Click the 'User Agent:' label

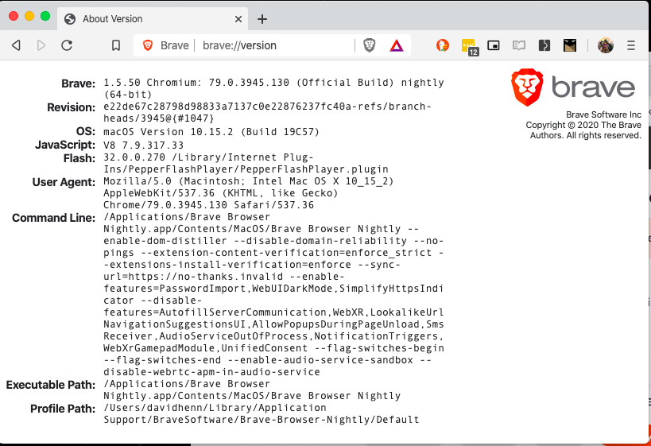pos(64,182)
